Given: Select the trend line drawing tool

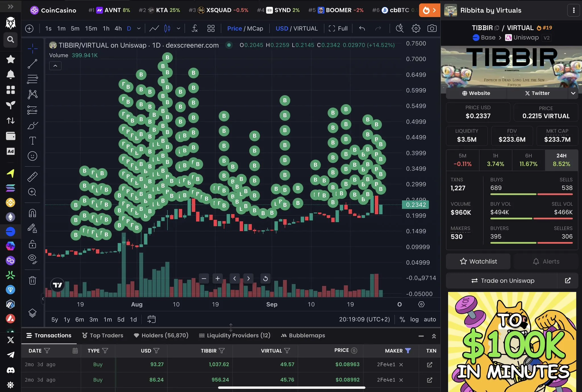Looking at the screenshot, I should pyautogui.click(x=32, y=64).
